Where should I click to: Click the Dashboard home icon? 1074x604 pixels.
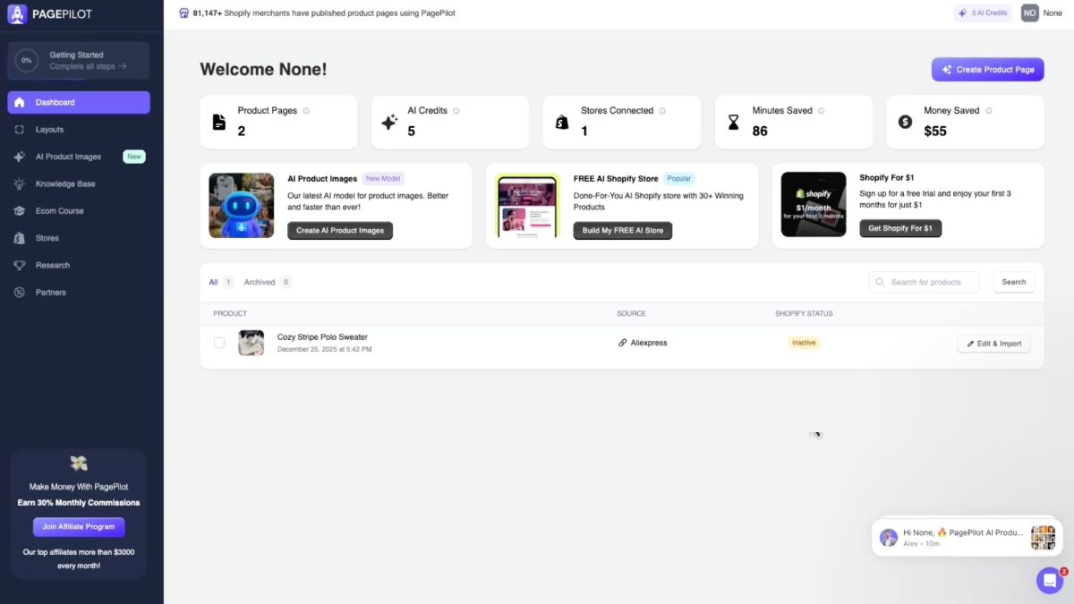(x=20, y=102)
